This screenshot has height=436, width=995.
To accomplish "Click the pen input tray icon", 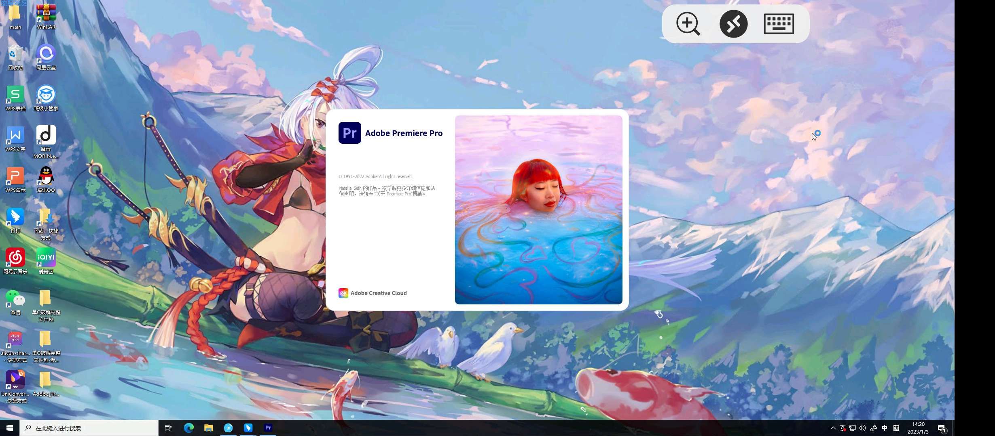I will point(873,428).
